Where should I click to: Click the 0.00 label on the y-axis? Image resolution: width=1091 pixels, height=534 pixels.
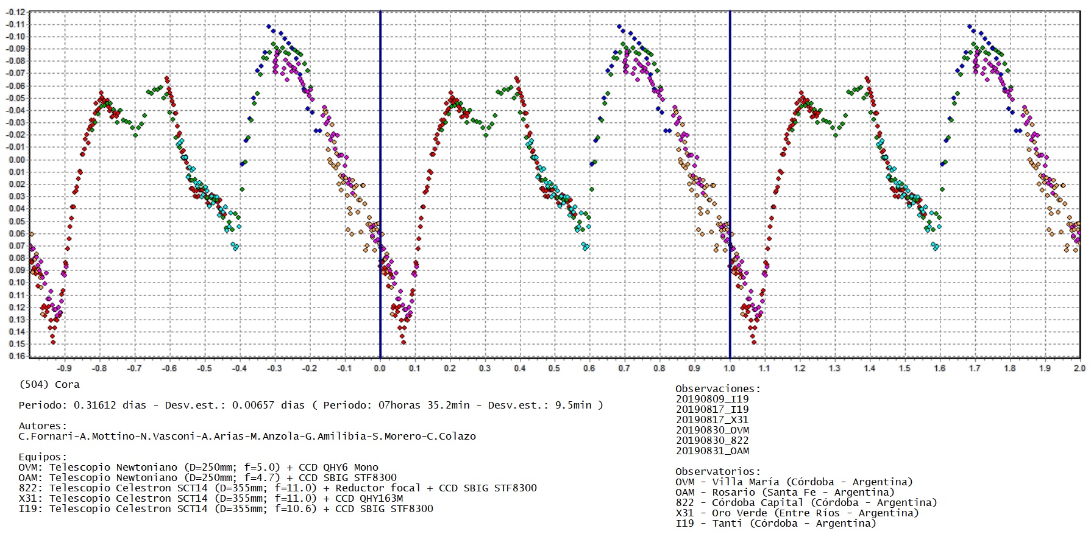(17, 160)
